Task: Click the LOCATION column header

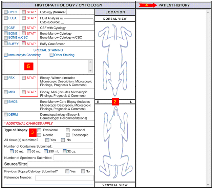Action: click(x=115, y=12)
